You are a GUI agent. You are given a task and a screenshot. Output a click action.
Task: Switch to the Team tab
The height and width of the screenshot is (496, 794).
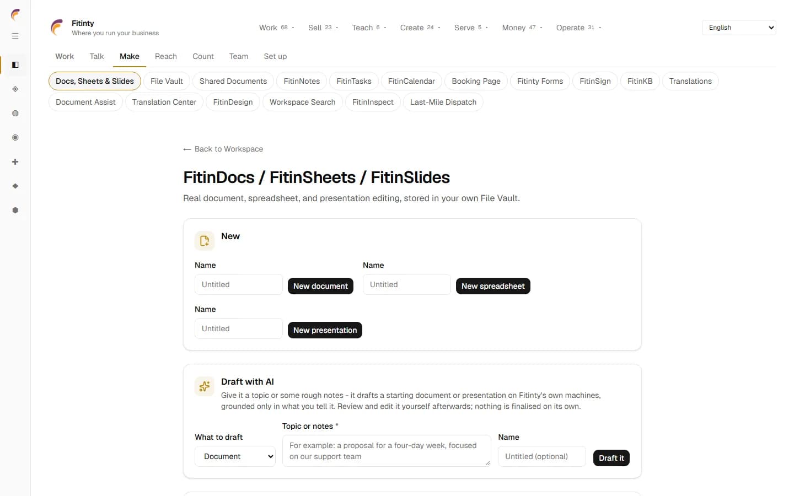(x=239, y=56)
